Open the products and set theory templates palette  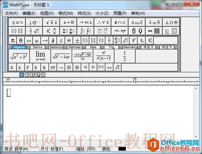coord(137,31)
